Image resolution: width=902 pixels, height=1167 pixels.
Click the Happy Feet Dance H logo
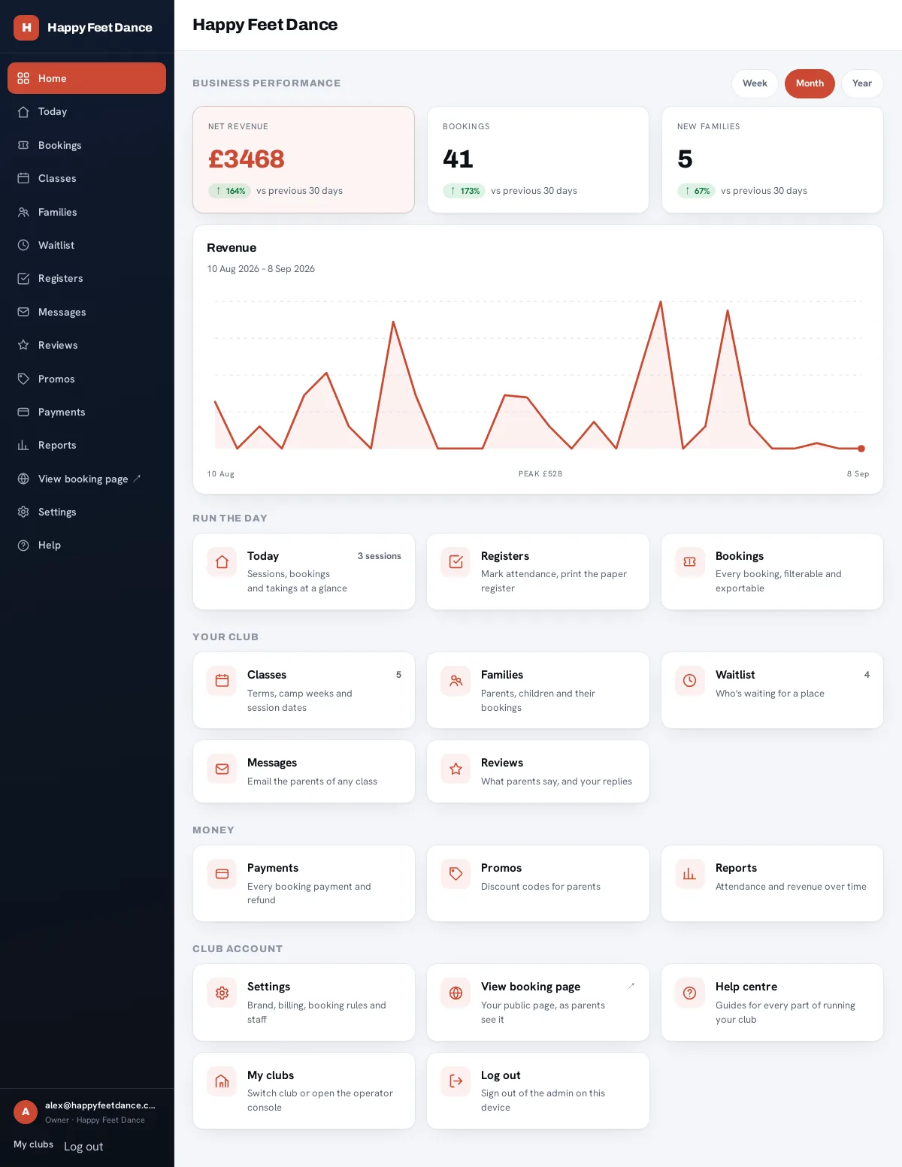26,27
